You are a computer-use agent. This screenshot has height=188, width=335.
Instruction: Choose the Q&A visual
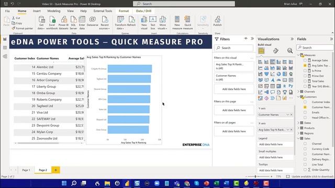[x=273, y=92]
